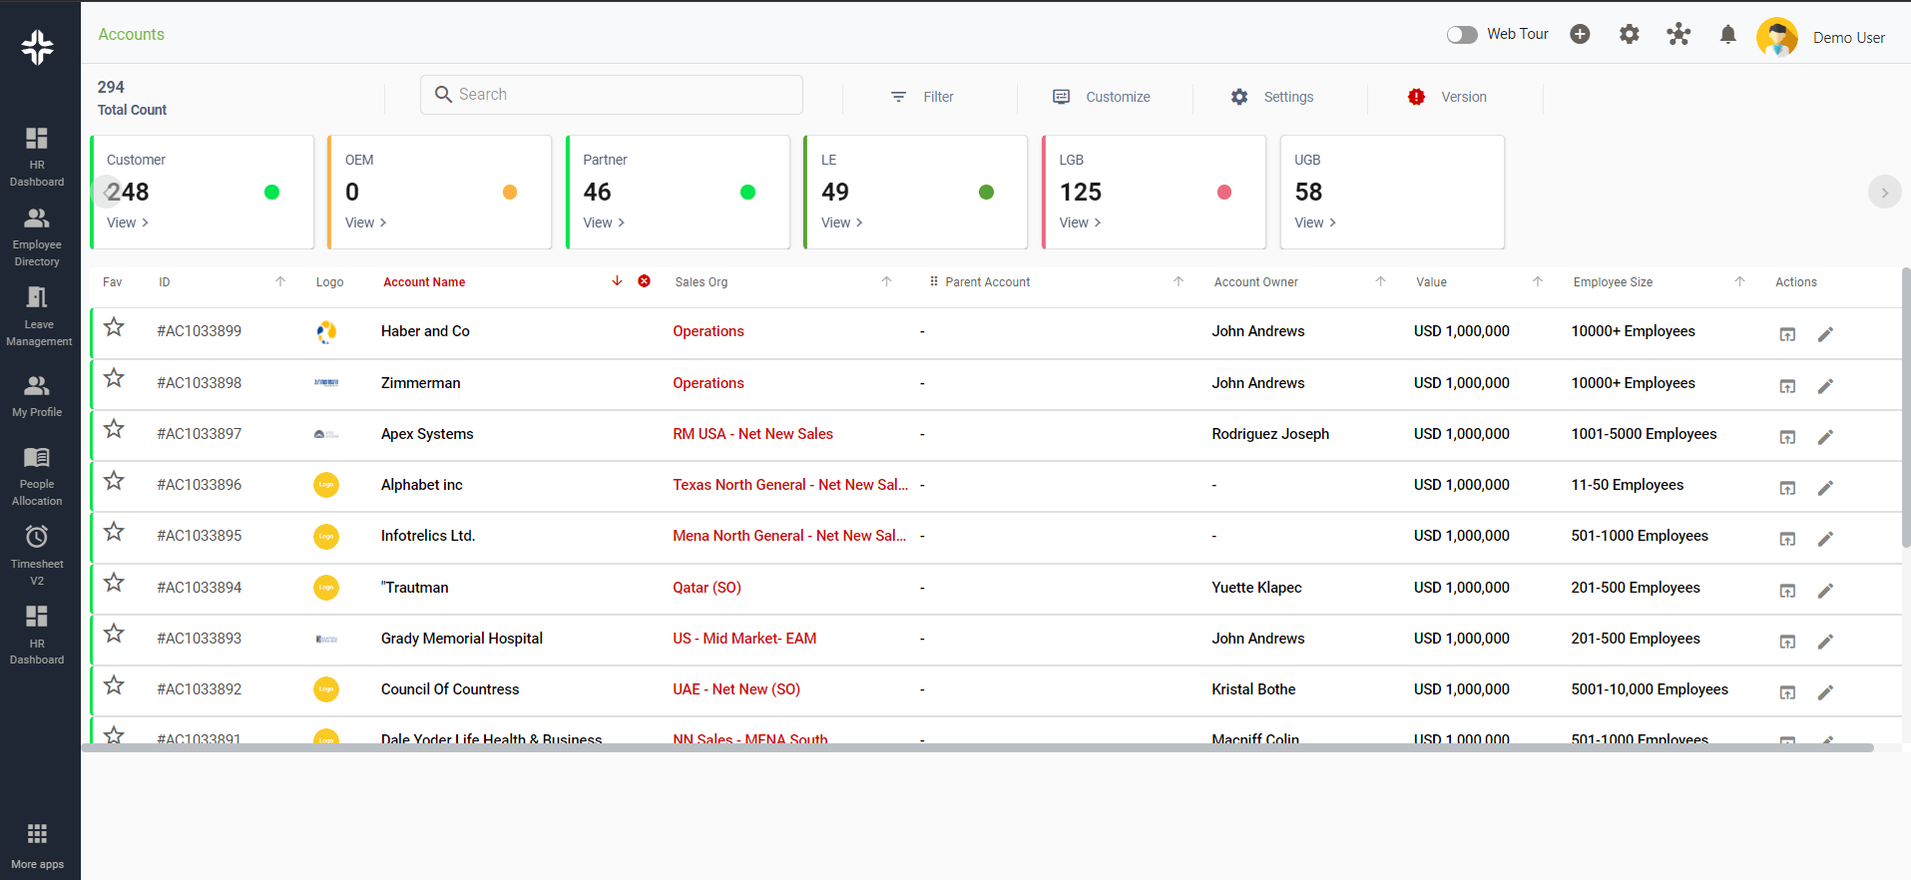Open the Filter menu

click(x=922, y=97)
